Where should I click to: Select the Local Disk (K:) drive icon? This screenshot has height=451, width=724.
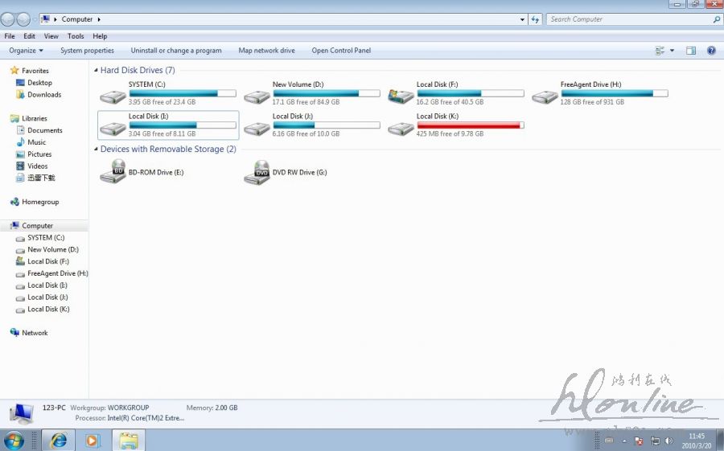point(401,129)
